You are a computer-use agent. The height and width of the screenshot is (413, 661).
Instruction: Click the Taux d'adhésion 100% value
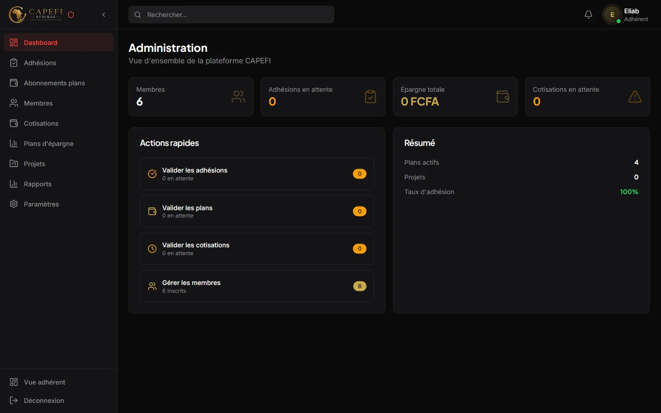pyautogui.click(x=629, y=192)
